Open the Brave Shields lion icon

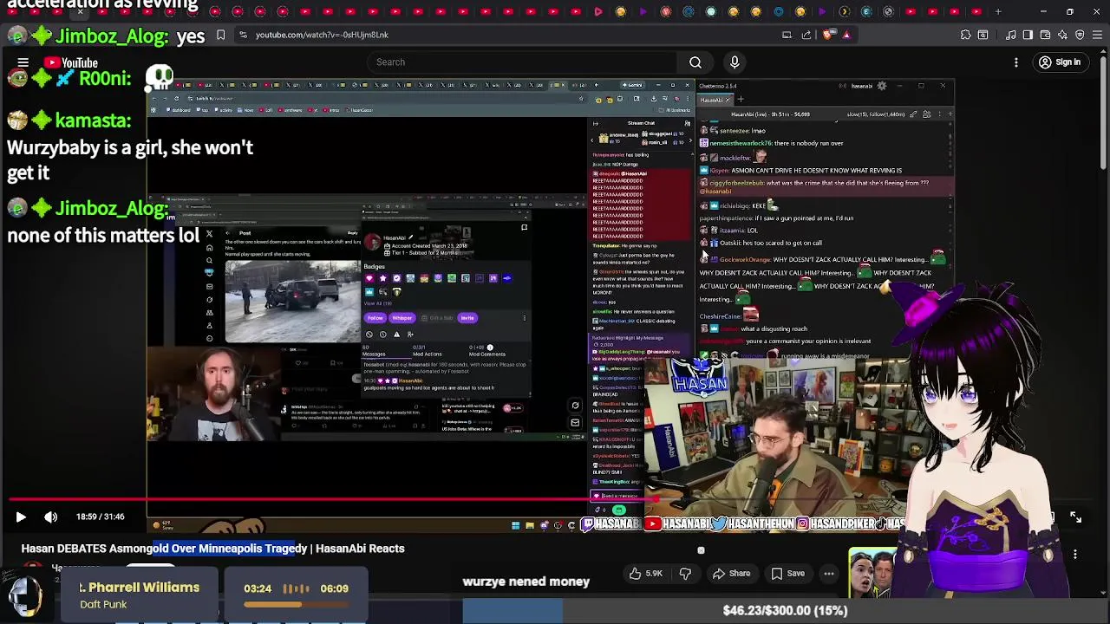coord(827,35)
